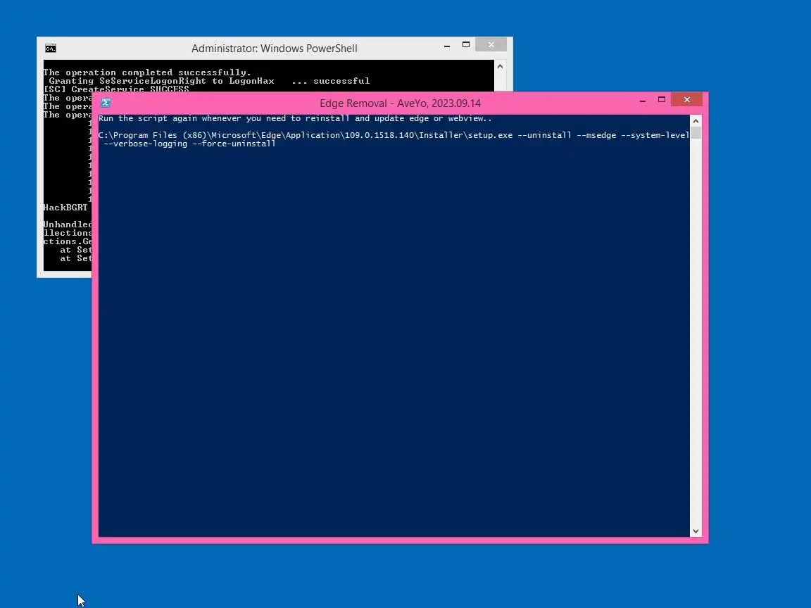Click scroll down arrow in Edge Removal window
The width and height of the screenshot is (811, 608).
(696, 531)
